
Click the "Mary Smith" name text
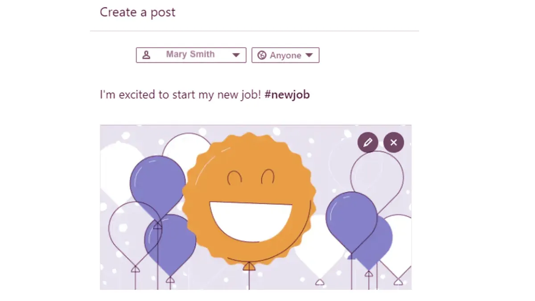(x=190, y=54)
